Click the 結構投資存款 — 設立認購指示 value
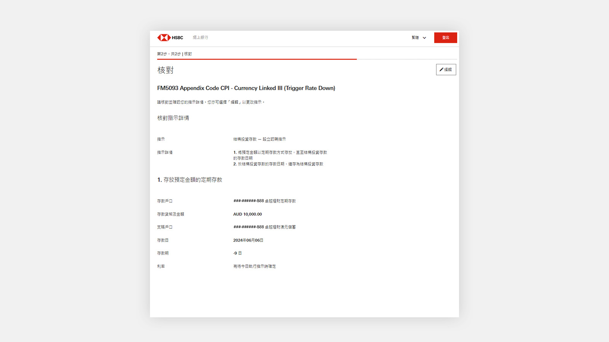The width and height of the screenshot is (609, 342). tap(259, 139)
